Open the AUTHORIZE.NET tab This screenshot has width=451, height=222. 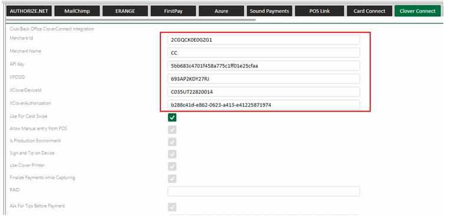pyautogui.click(x=29, y=11)
